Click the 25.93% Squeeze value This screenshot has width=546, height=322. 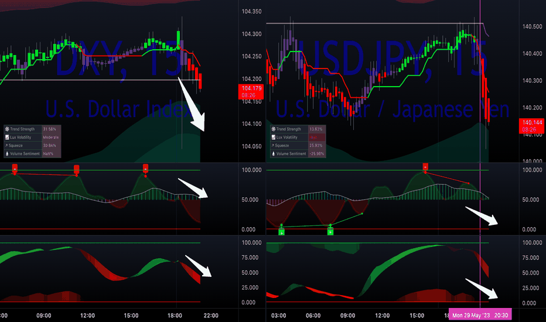(x=316, y=146)
